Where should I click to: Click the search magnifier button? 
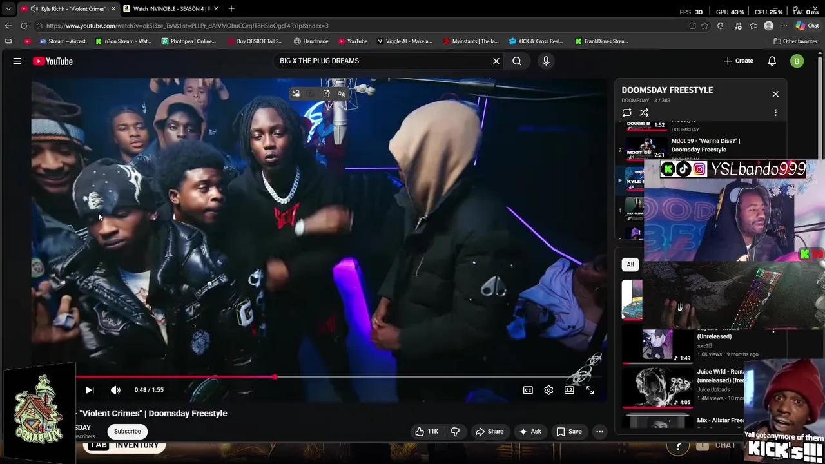pos(517,61)
